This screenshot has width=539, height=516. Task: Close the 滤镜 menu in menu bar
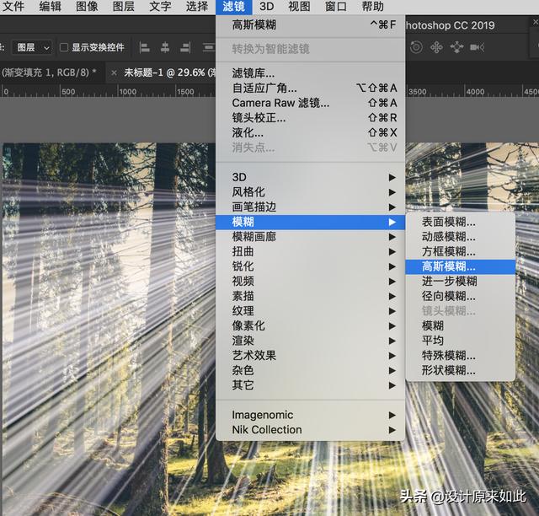(234, 6)
